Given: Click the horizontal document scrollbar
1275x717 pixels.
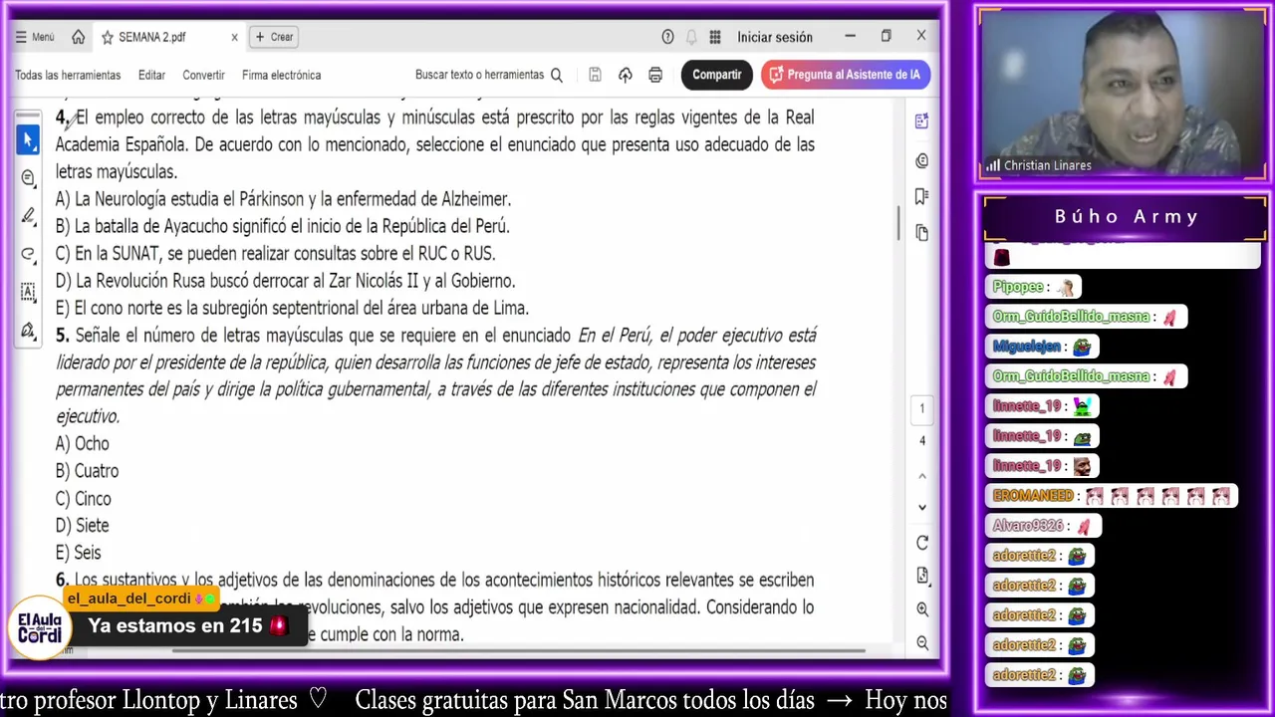Looking at the screenshot, I should 518,651.
